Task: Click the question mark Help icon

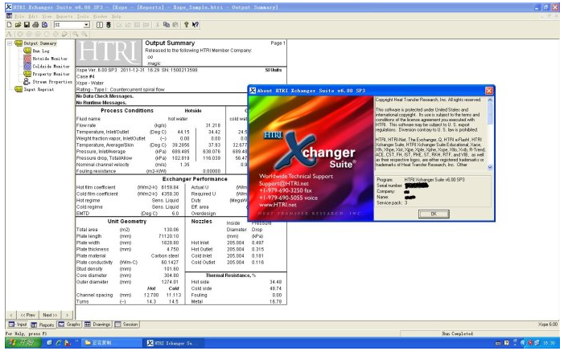Action: pos(186,25)
